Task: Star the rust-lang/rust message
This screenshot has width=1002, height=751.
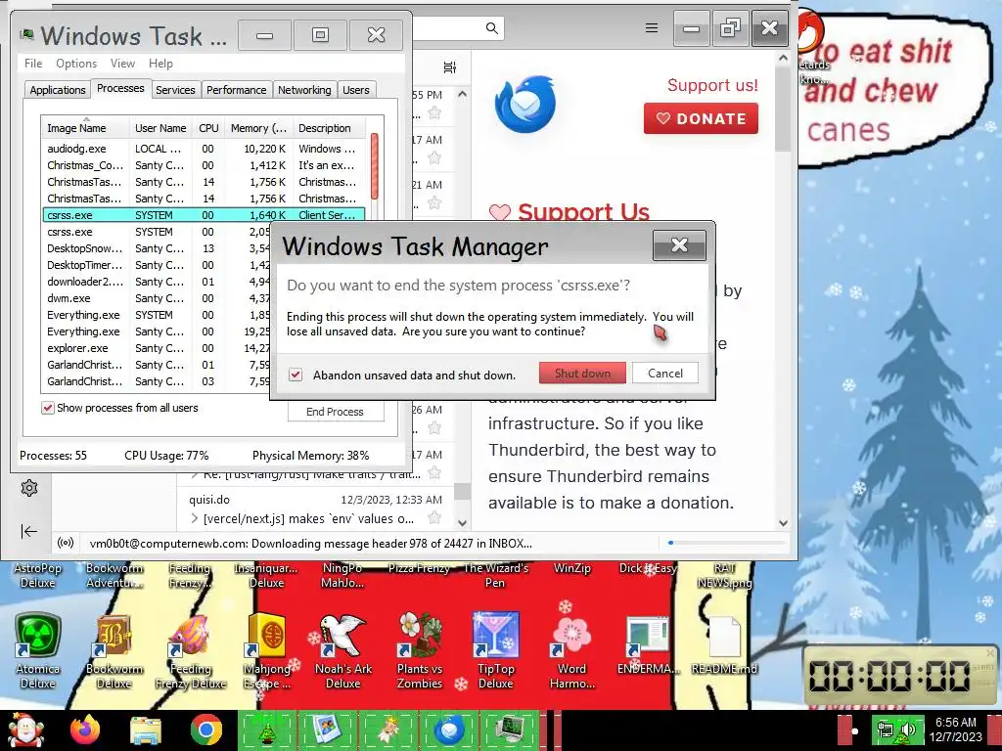Action: coord(434,473)
